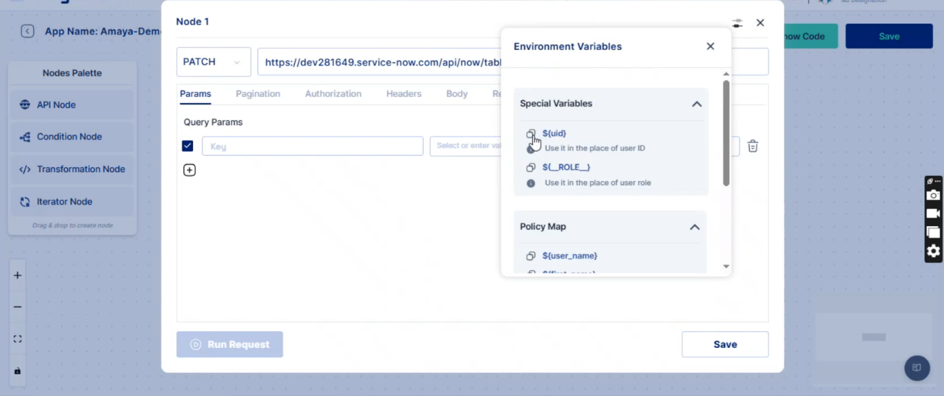The width and height of the screenshot is (944, 396).
Task: Go back using the arrow beside App Name
Action: (x=27, y=31)
